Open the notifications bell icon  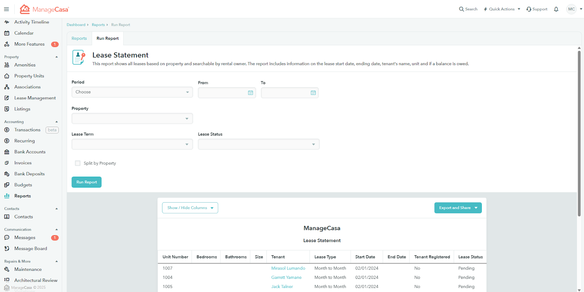tap(556, 9)
